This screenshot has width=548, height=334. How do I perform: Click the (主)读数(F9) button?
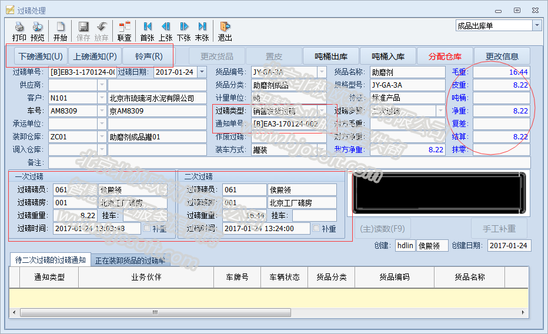382,229
